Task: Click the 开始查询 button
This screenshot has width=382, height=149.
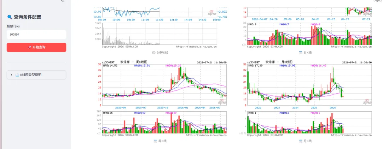Action: tap(36, 47)
